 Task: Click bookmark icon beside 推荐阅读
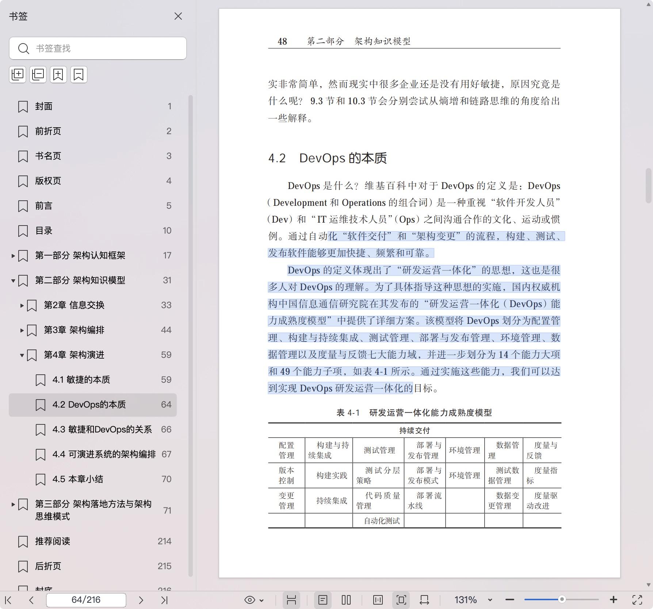pos(23,542)
